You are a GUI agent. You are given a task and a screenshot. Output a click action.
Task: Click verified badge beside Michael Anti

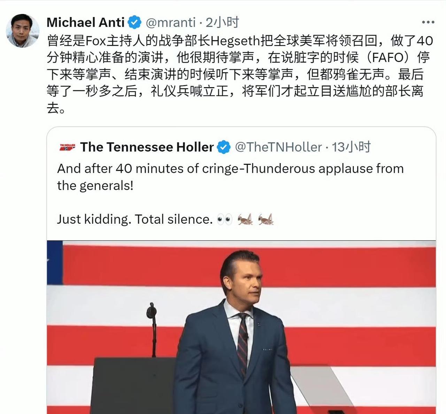click(134, 22)
